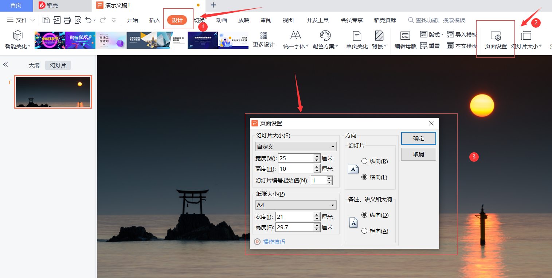The height and width of the screenshot is (278, 552).
Task: Click the 导入模板 import template icon
Action: point(450,35)
